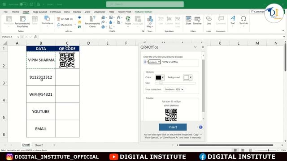This screenshot has height=161, width=287.
Task: Select the QR code picture in cell C2
Action: click(67, 60)
